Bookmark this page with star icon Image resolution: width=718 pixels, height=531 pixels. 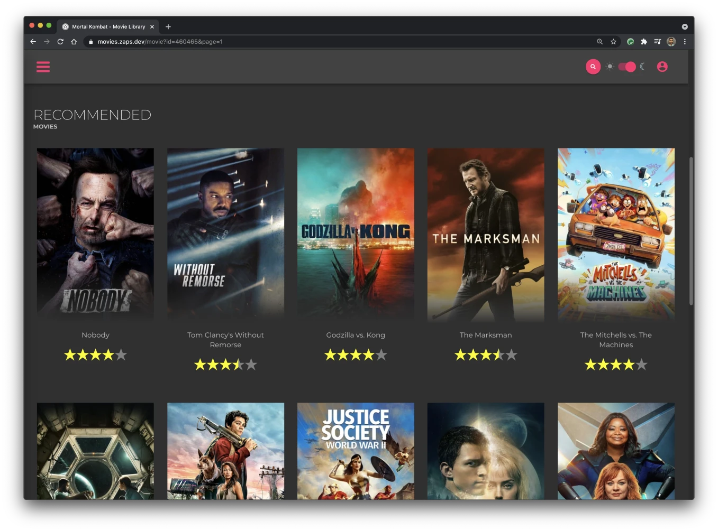(613, 42)
